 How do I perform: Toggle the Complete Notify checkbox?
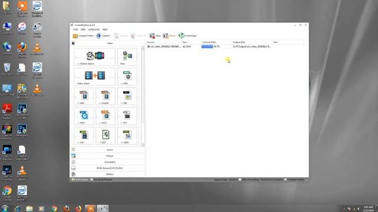tap(285, 180)
